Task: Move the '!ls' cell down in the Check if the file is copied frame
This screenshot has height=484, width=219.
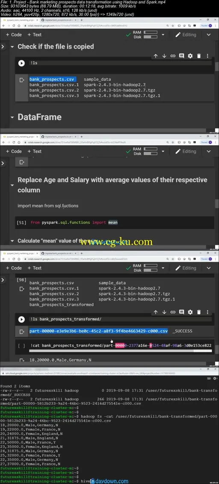Action: click(x=164, y=56)
